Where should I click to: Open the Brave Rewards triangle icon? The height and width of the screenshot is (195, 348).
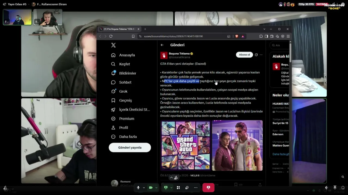coord(243,36)
